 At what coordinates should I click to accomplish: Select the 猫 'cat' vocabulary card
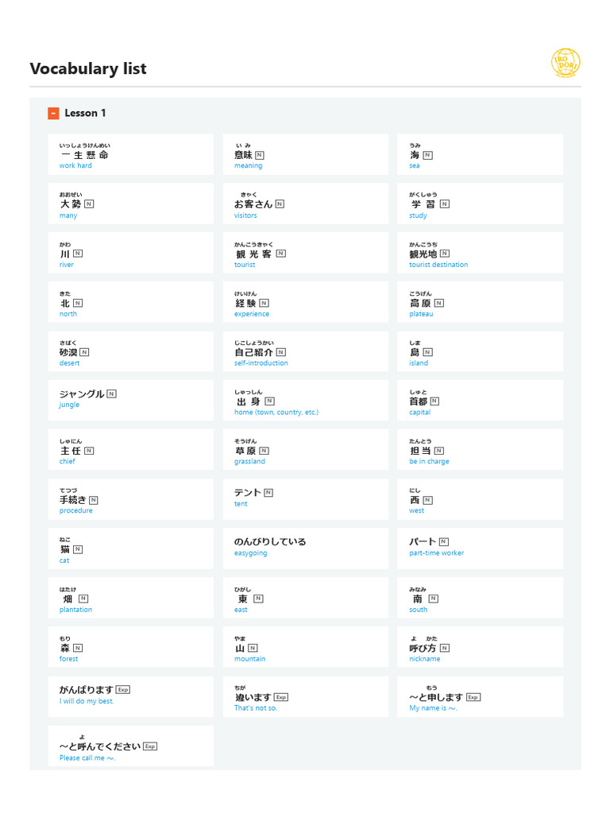click(x=130, y=548)
